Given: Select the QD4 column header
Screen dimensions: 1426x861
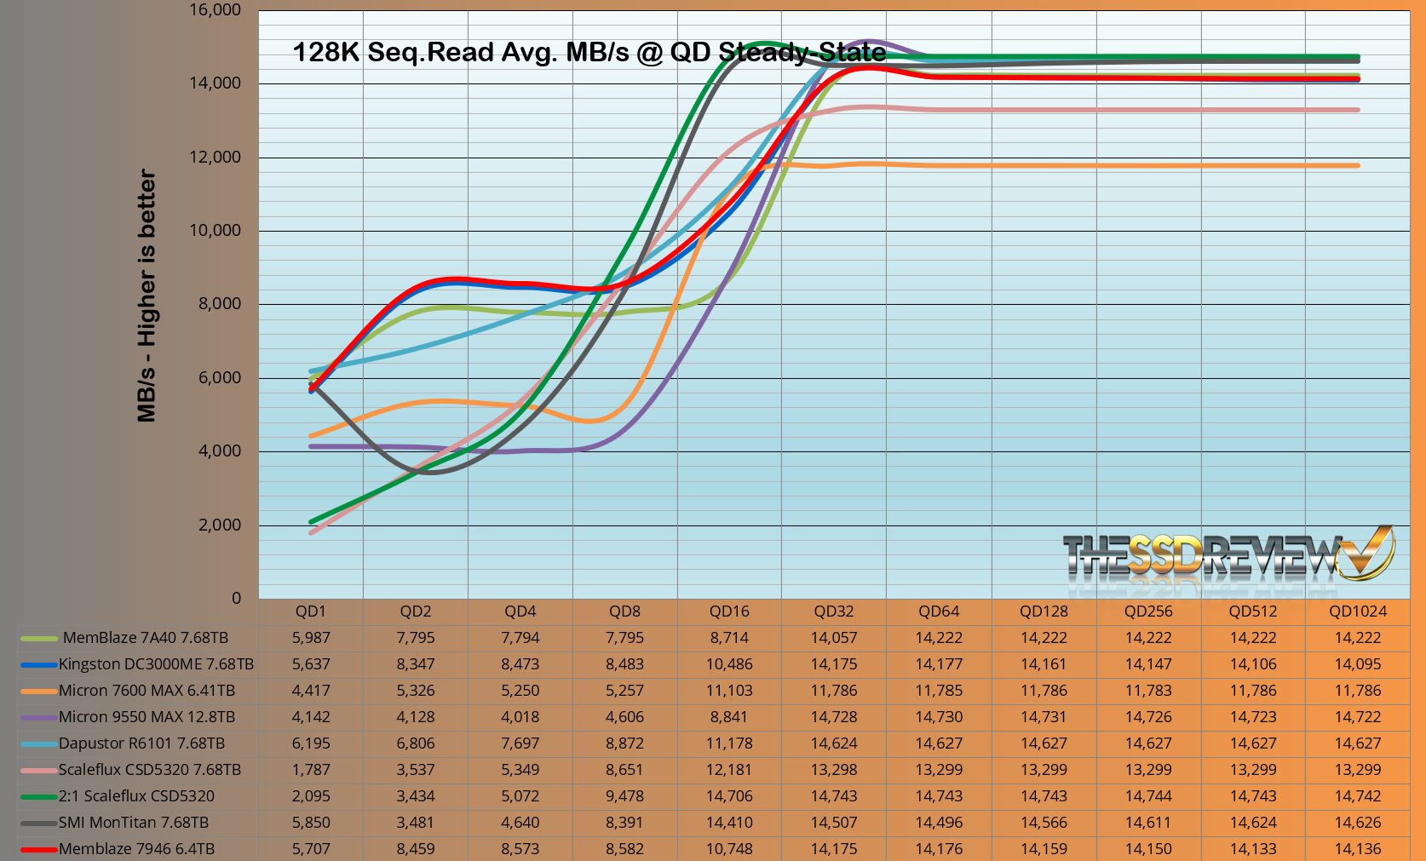Looking at the screenshot, I should (x=520, y=611).
